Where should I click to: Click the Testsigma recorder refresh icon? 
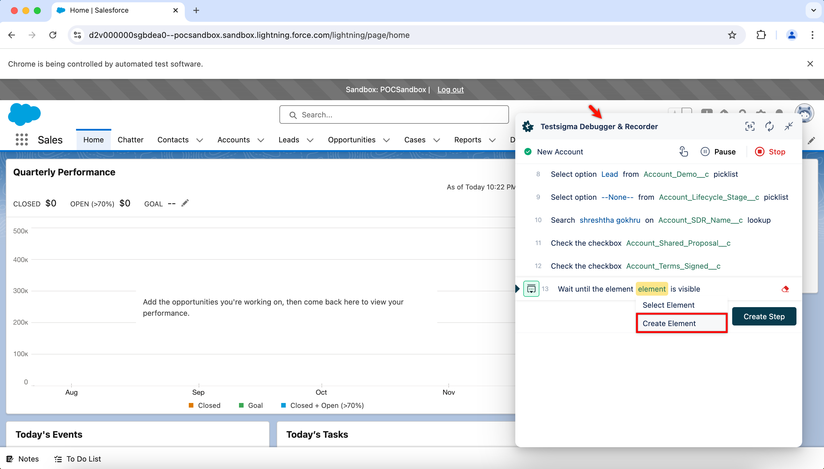pyautogui.click(x=769, y=126)
